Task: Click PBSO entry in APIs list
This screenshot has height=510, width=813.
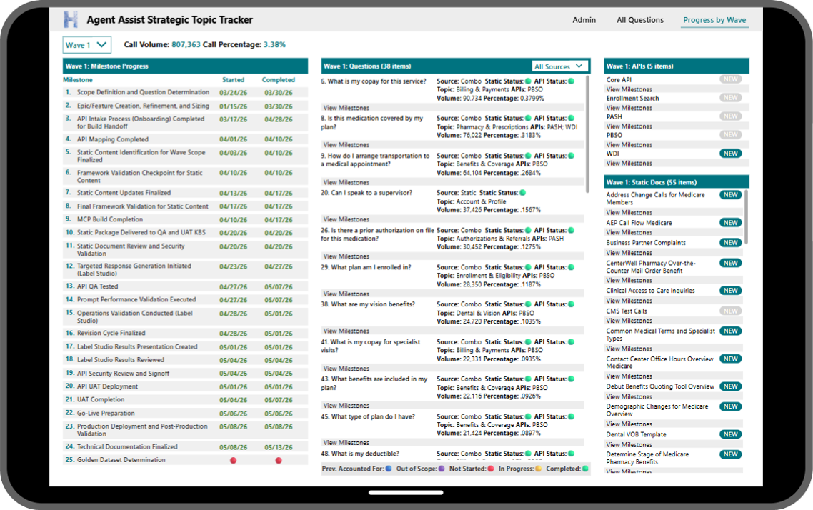Action: point(614,135)
